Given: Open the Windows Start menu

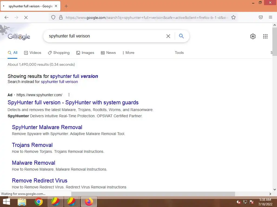Looking at the screenshot, I should click(x=6, y=202).
